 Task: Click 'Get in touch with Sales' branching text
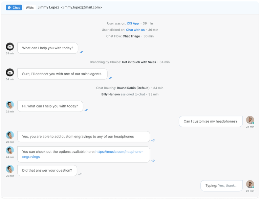[x=139, y=62]
